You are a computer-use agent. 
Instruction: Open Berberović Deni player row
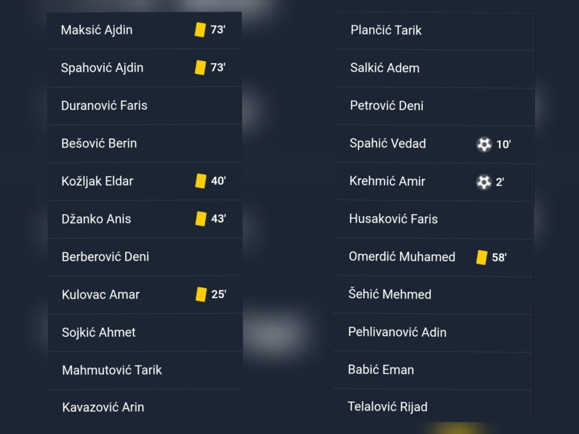click(105, 257)
